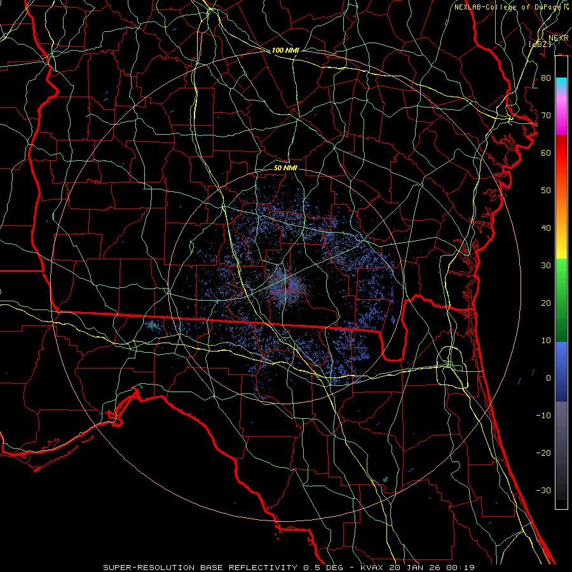Click the 40 value on the dBZ scale

pos(546,228)
